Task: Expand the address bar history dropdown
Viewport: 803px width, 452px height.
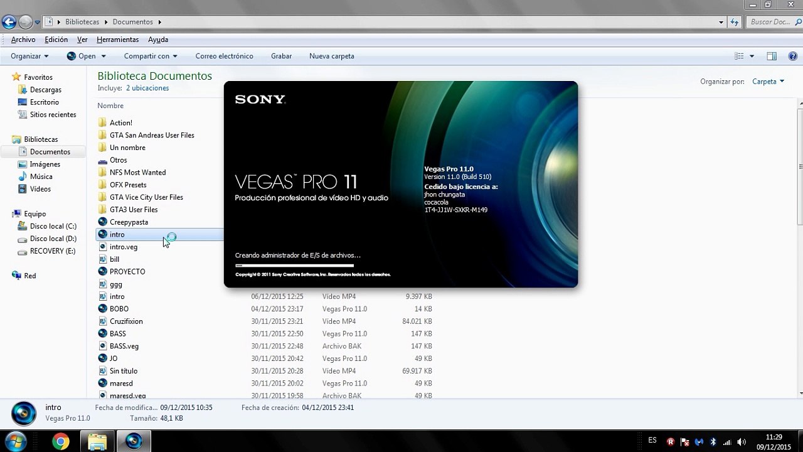Action: (x=721, y=22)
